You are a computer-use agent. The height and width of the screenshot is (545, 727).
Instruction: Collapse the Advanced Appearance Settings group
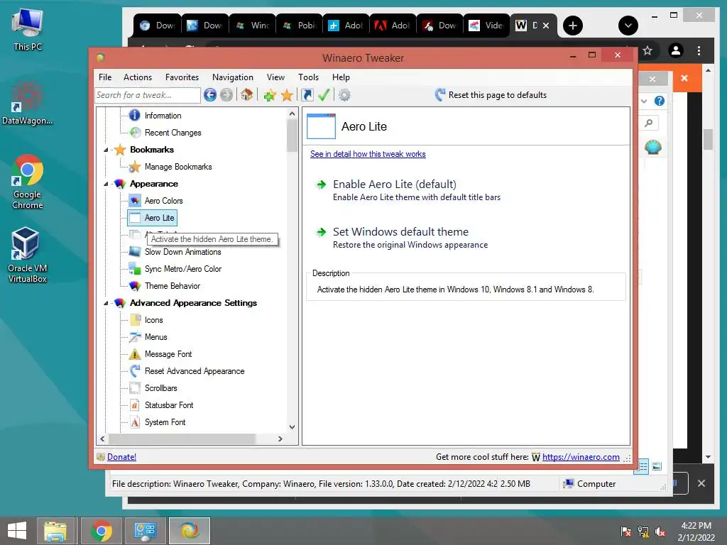(x=106, y=303)
